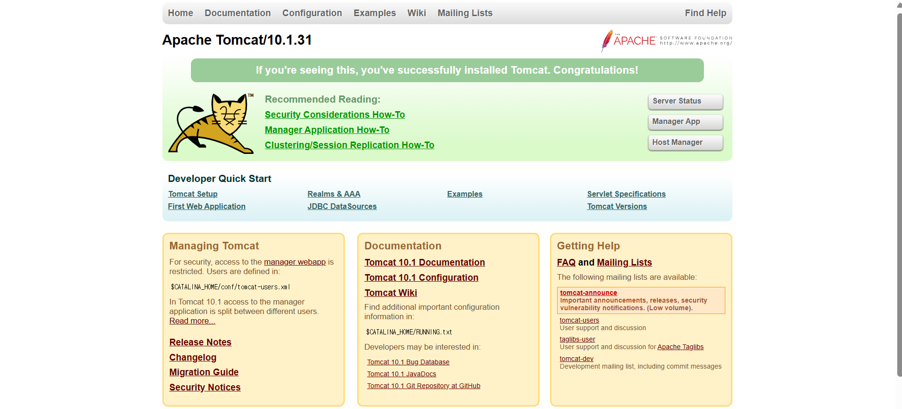Image resolution: width=902 pixels, height=409 pixels.
Task: Open Clustering/Session Replication How-To link
Action: [x=350, y=145]
